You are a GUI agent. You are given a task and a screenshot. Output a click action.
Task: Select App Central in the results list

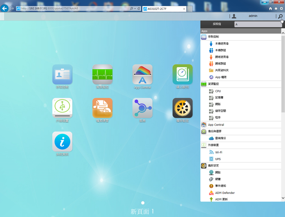click(x=216, y=125)
